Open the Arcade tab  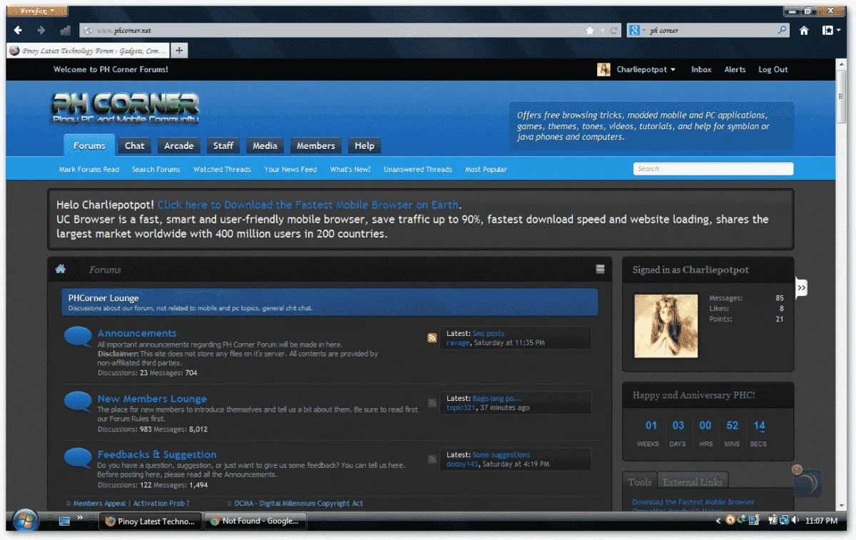coord(179,146)
